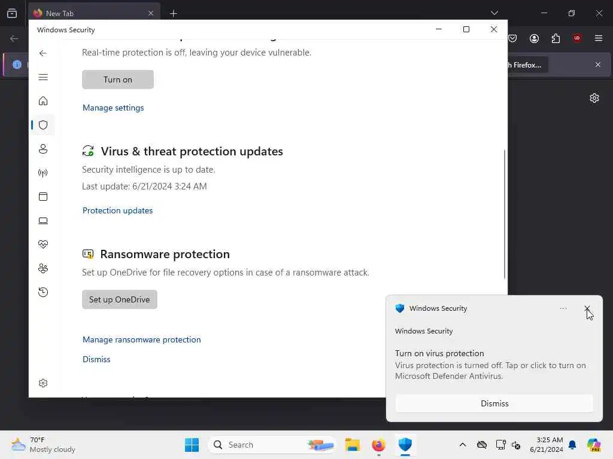Show hidden system tray icons
This screenshot has height=459, width=613.
[463, 445]
